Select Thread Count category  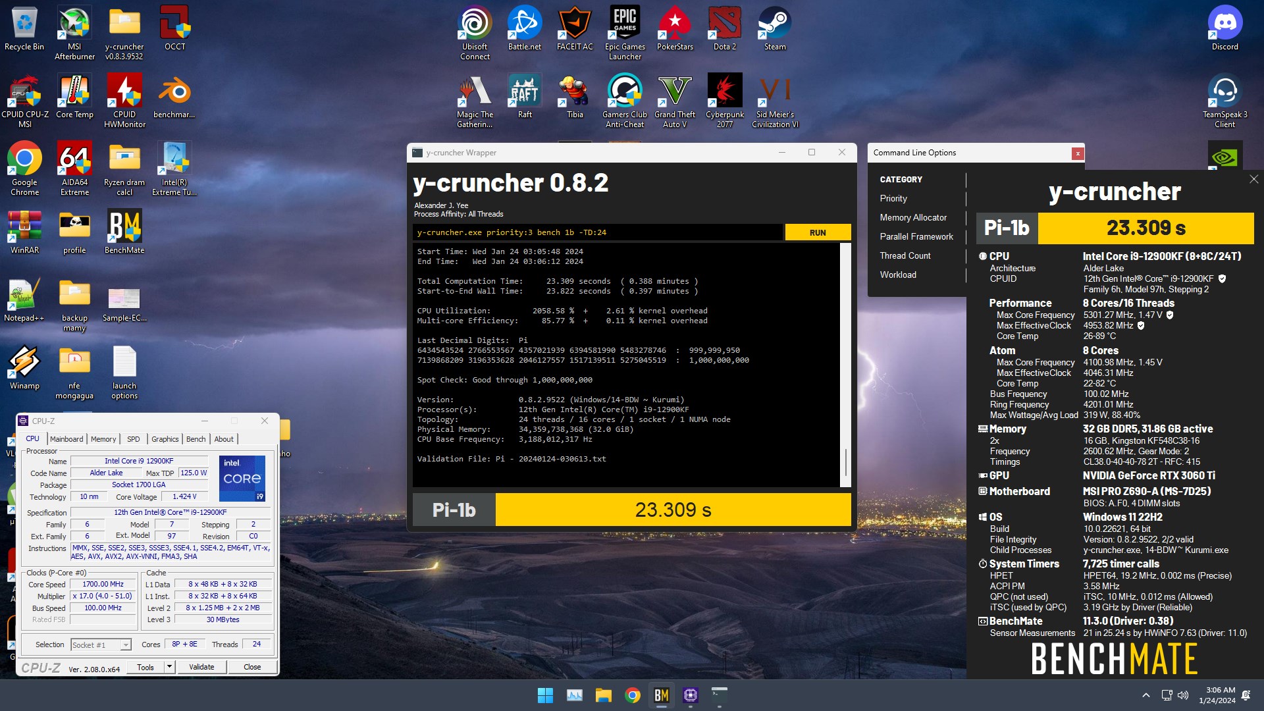[x=905, y=255]
